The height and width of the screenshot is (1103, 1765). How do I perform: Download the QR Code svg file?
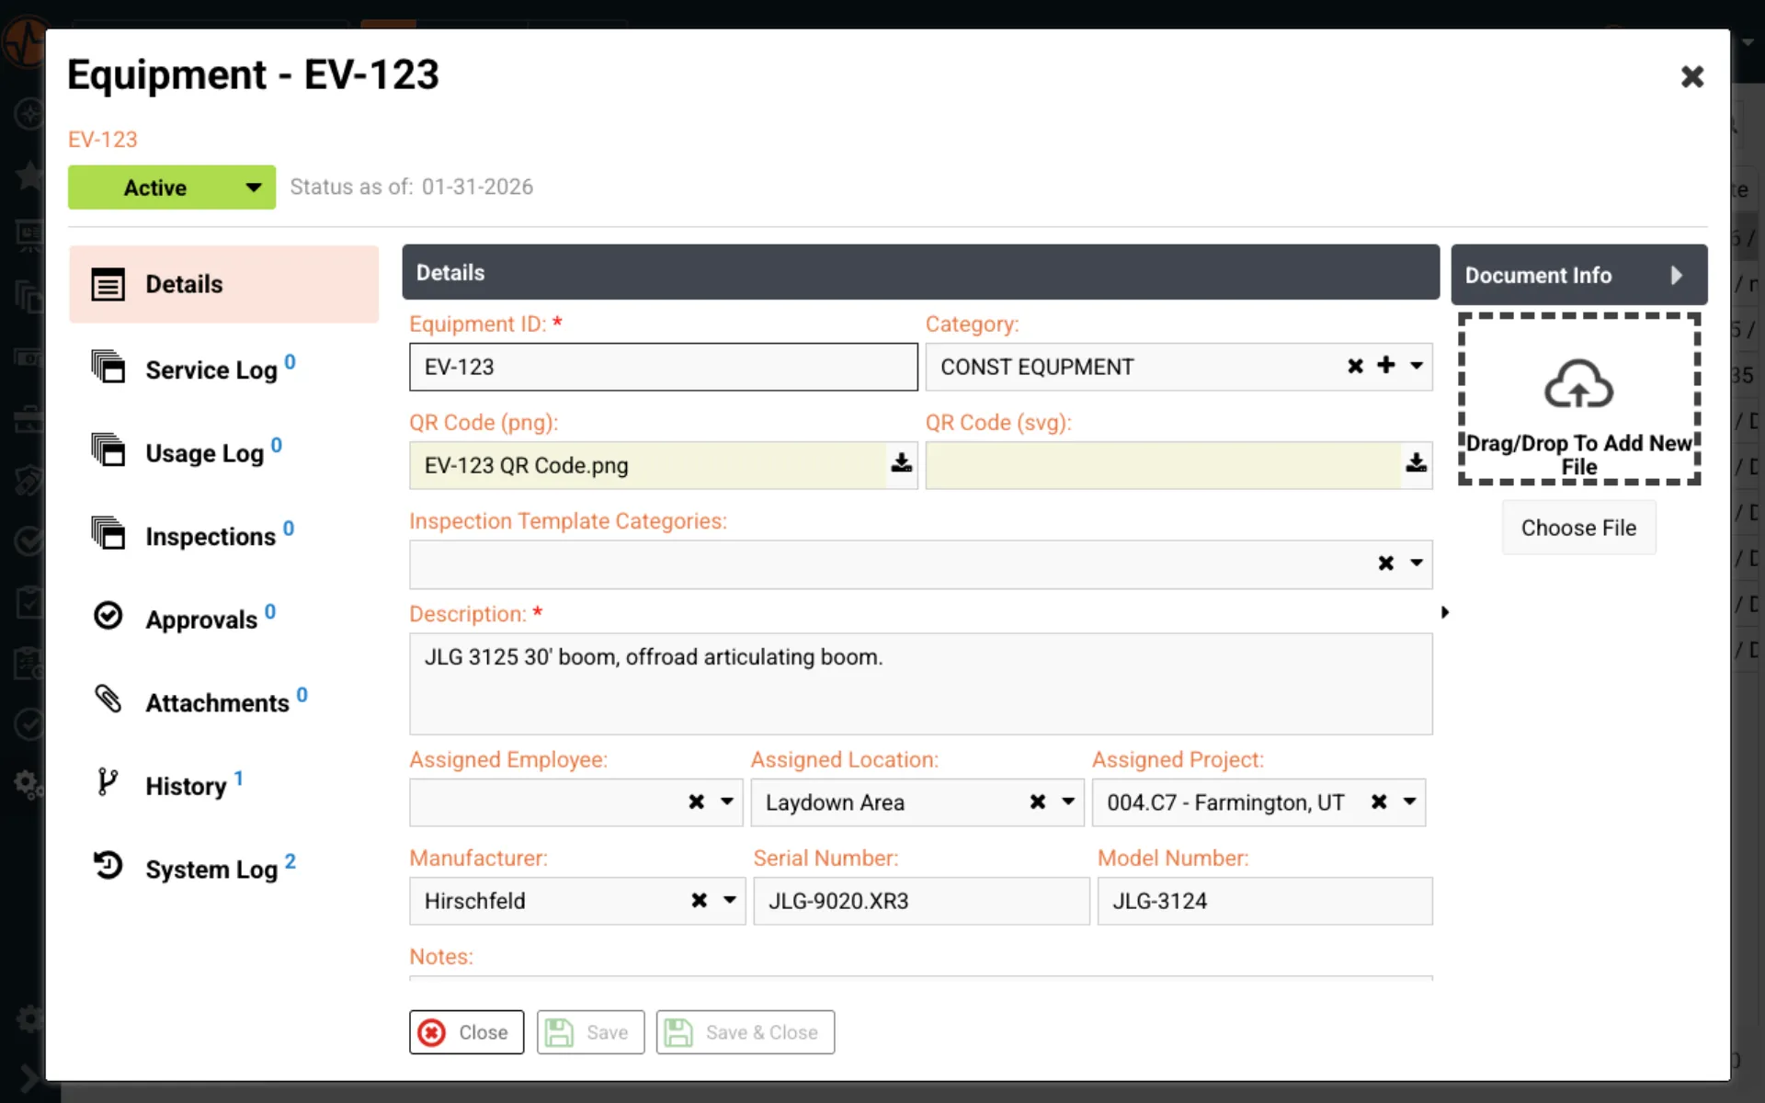tap(1416, 463)
